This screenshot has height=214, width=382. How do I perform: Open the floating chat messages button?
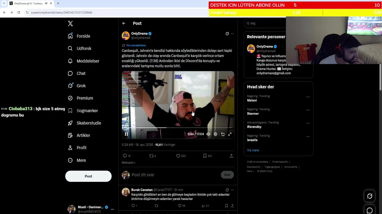(369, 210)
